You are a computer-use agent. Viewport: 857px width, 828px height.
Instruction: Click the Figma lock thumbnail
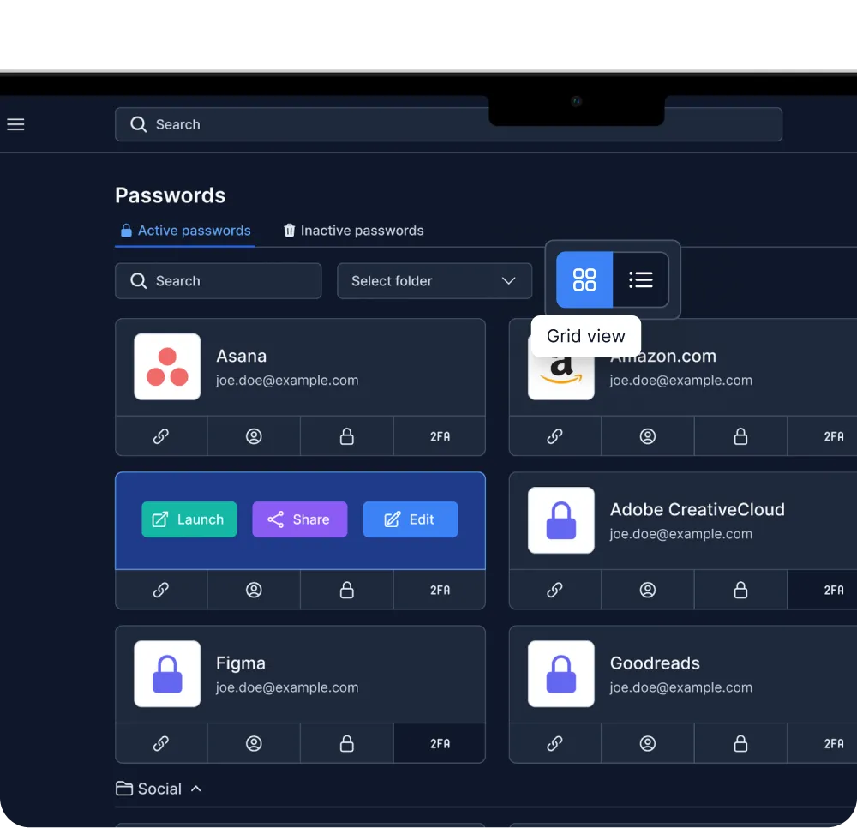pos(167,674)
